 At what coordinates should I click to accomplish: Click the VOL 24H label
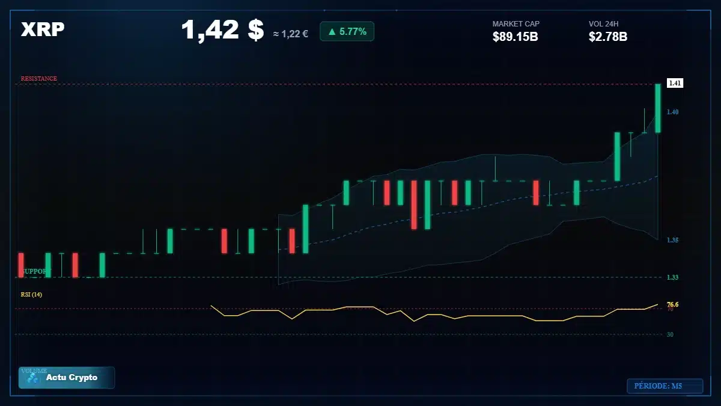point(604,23)
